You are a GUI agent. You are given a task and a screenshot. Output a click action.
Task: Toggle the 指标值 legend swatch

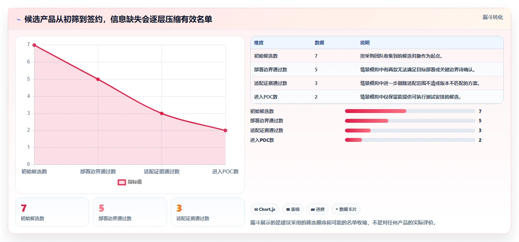pos(122,182)
